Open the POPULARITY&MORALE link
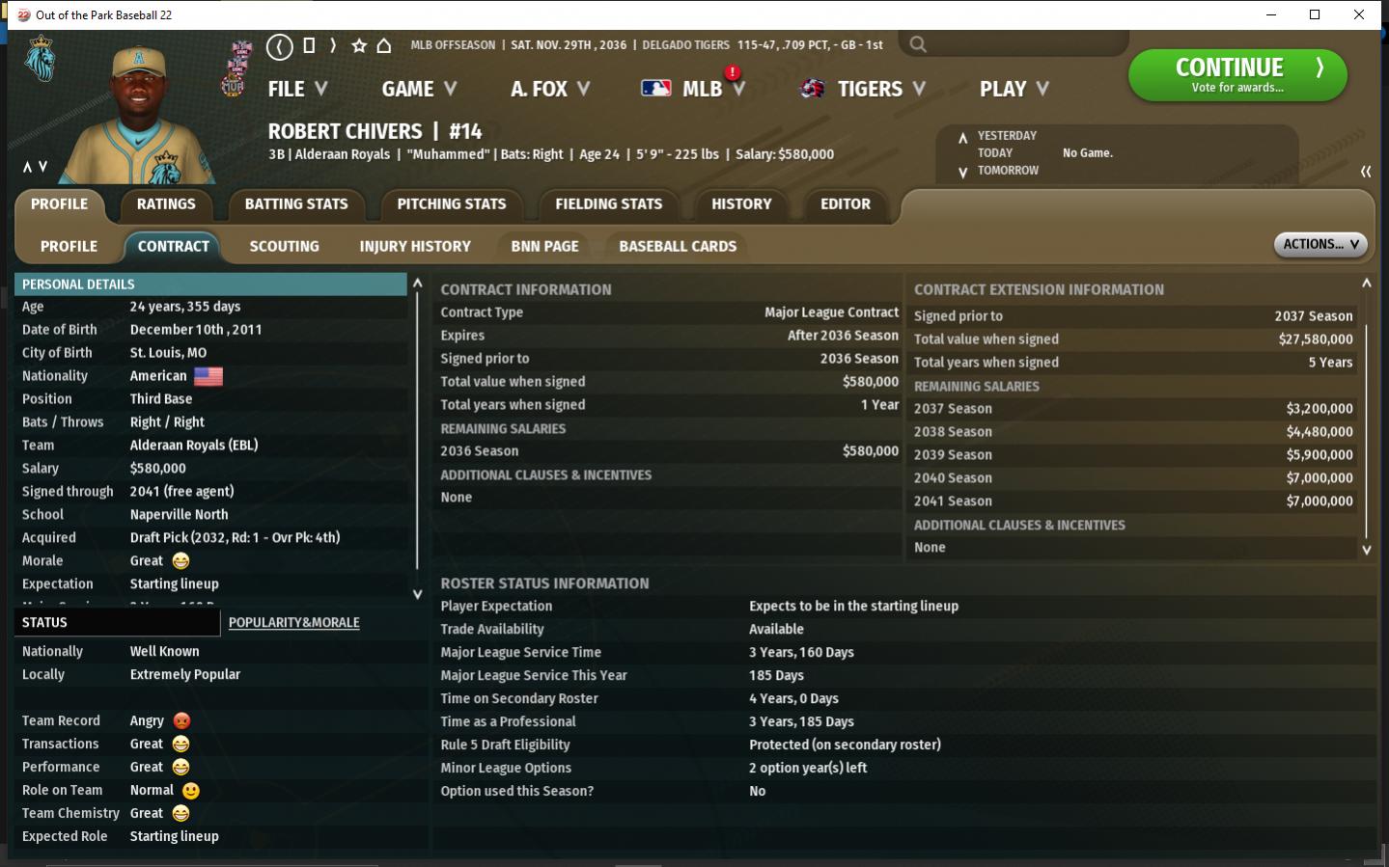 click(x=293, y=623)
